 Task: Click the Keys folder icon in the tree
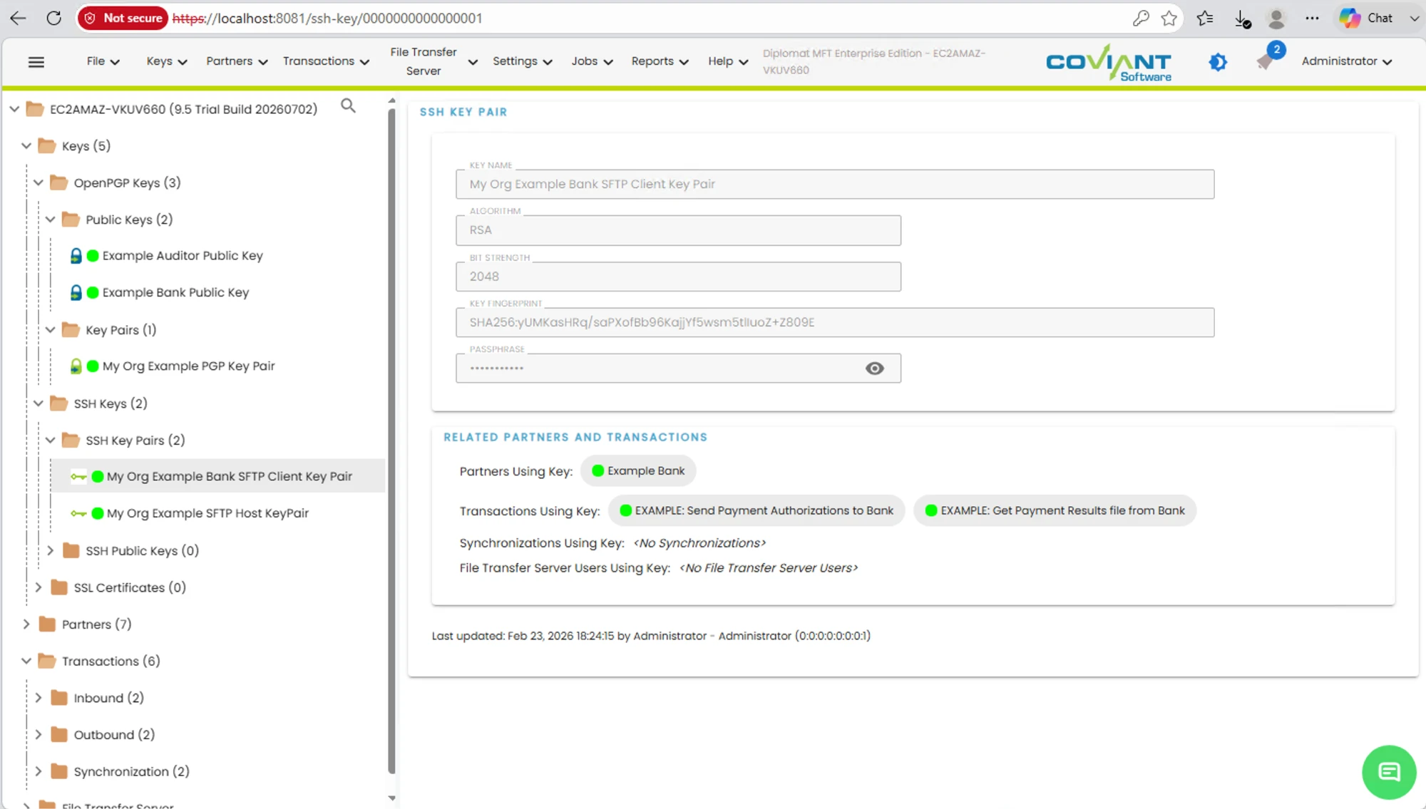[x=47, y=145]
